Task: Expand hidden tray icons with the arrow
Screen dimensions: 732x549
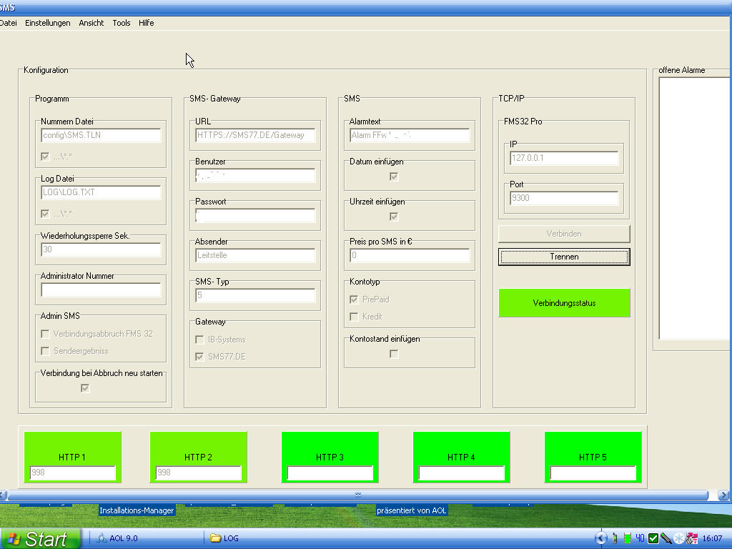Action: (x=600, y=538)
